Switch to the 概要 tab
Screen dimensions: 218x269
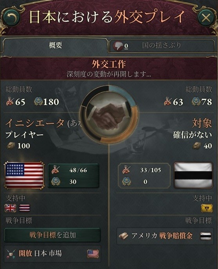tap(55, 45)
